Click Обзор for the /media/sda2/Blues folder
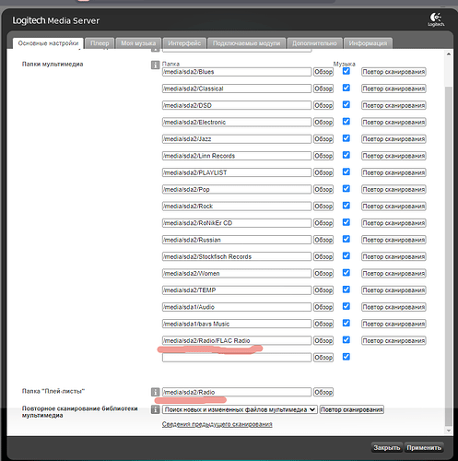Screen dimensions: 458x461 (323, 72)
